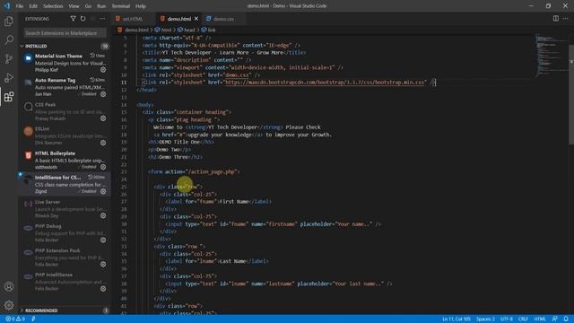574x323 pixels.
Task: Open the Edit menu
Action: coord(33,6)
